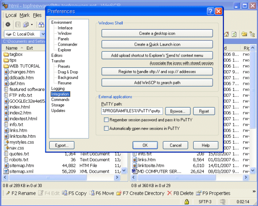This screenshot has height=206, width=258.
Task: Select Storage in preferences tree
Action: pyautogui.click(x=58, y=105)
